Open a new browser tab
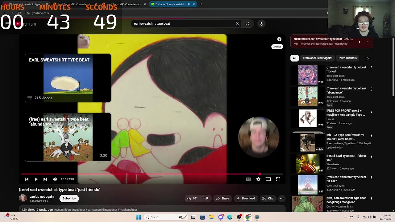Screen dimensions: 395x222 click(x=201, y=4)
